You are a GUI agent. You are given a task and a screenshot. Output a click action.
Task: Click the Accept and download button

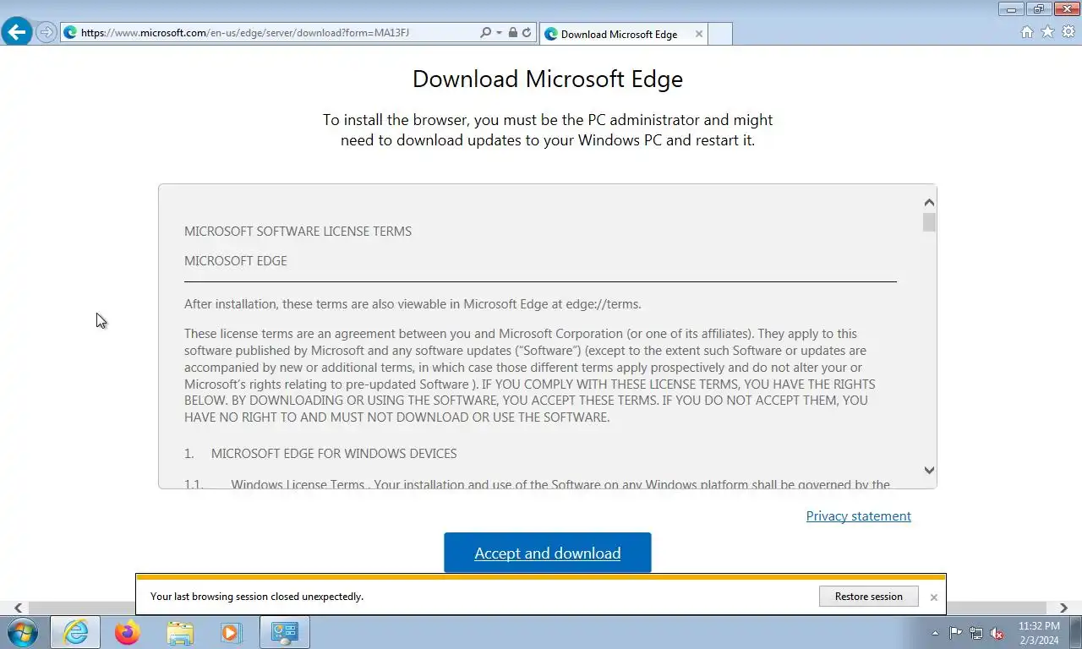pos(548,553)
